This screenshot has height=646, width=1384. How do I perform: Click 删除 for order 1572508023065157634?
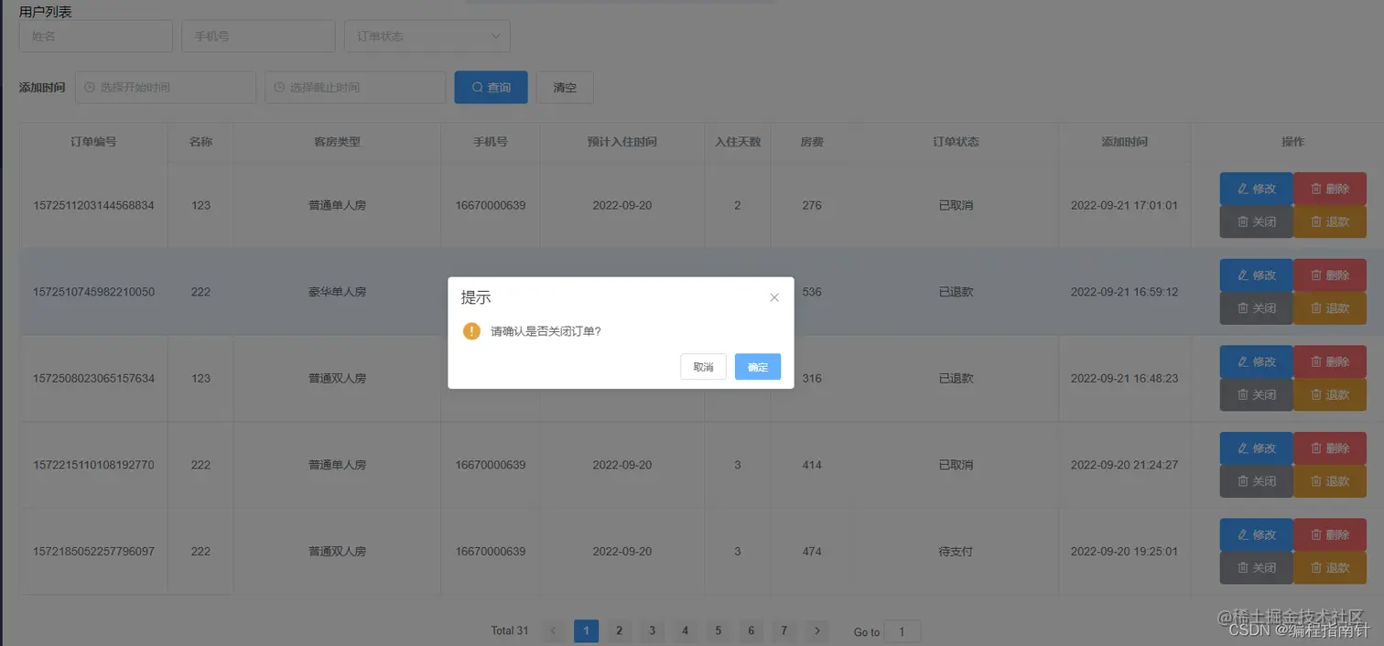pos(1330,361)
